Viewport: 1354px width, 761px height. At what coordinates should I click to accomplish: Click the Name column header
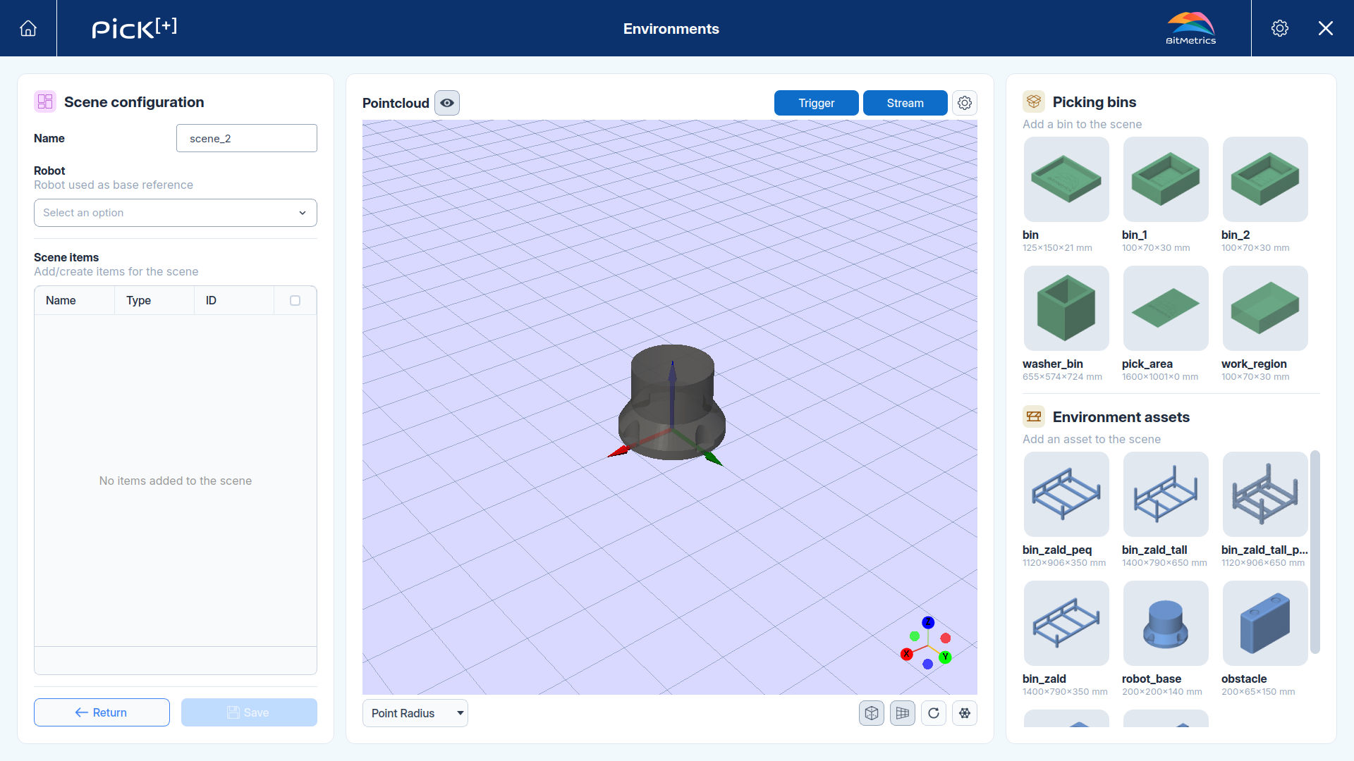(x=61, y=301)
